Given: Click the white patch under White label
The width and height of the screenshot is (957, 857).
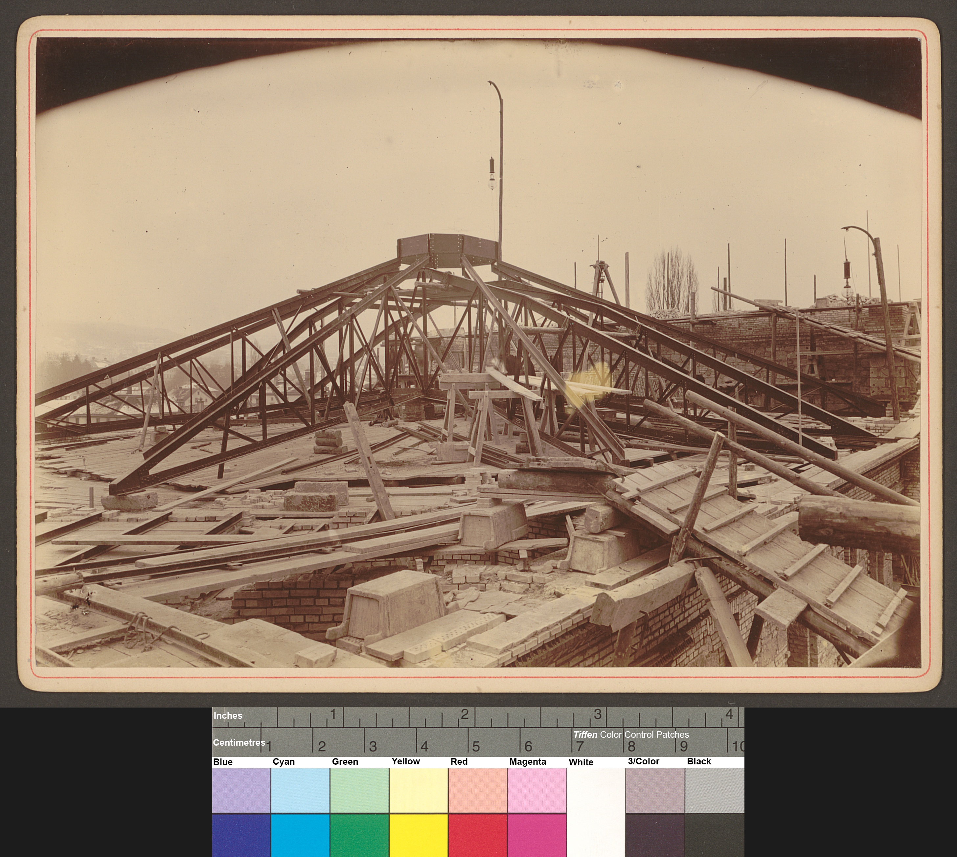Looking at the screenshot, I should point(596,813).
